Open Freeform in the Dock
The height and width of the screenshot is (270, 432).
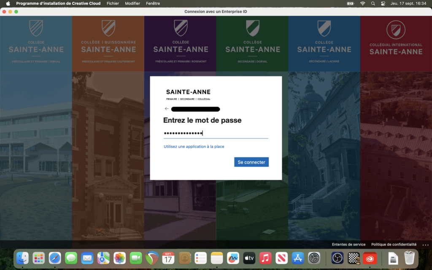click(233, 258)
